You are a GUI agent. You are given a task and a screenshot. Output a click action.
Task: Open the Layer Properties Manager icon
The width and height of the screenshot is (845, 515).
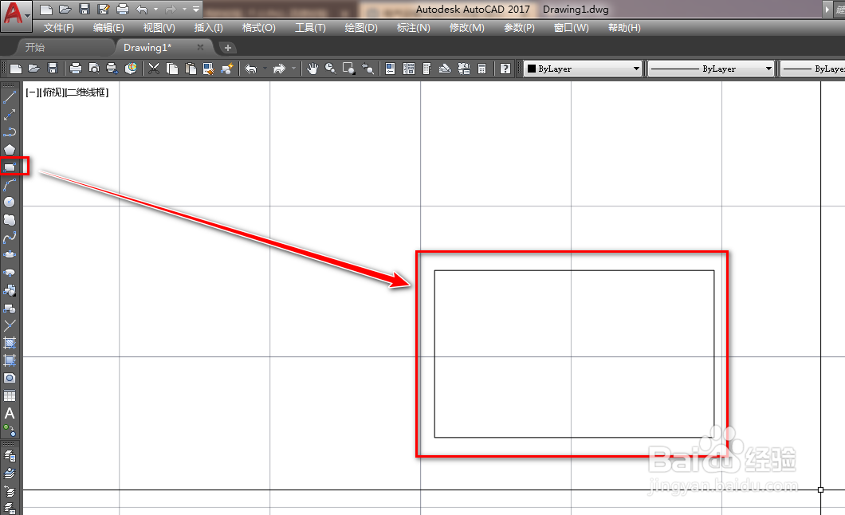(9, 456)
